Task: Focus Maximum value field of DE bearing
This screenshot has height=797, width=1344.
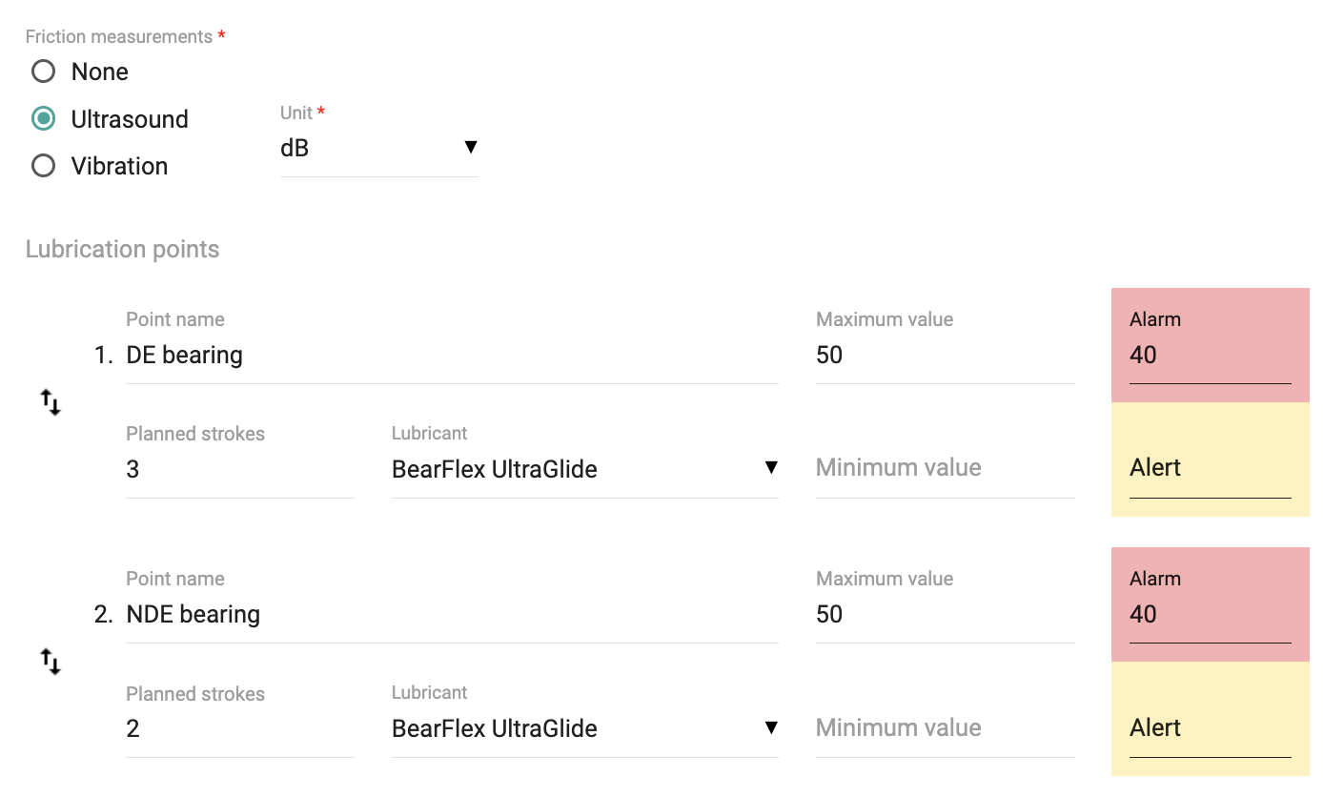Action: click(x=946, y=356)
